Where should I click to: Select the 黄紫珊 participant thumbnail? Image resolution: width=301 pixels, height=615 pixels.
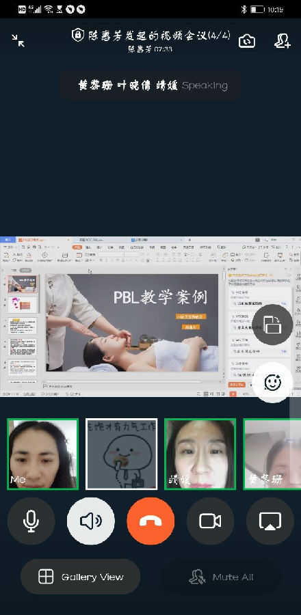coord(272,454)
